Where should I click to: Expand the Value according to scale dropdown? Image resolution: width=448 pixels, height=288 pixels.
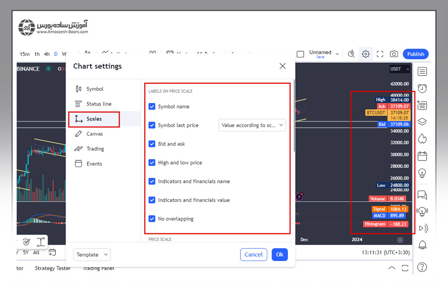pos(252,125)
